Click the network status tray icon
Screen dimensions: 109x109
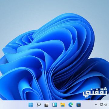[102, 105]
